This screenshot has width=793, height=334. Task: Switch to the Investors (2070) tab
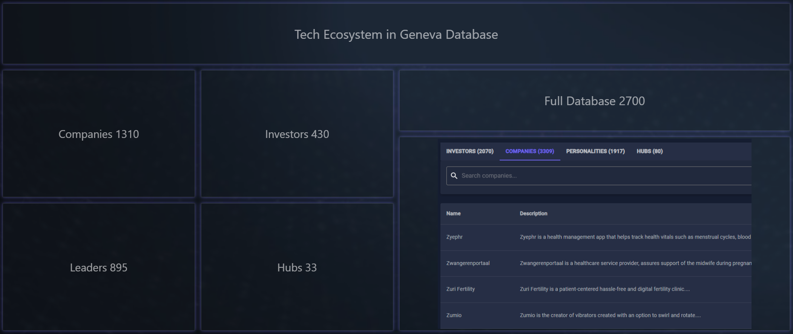[469, 151]
